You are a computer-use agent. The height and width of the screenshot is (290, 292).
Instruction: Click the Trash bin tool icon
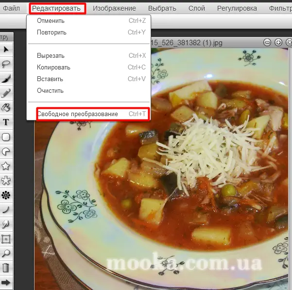(x=6, y=268)
